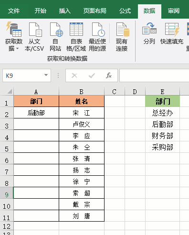Select column B header
This screenshot has height=235, width=189.
coord(82,92)
